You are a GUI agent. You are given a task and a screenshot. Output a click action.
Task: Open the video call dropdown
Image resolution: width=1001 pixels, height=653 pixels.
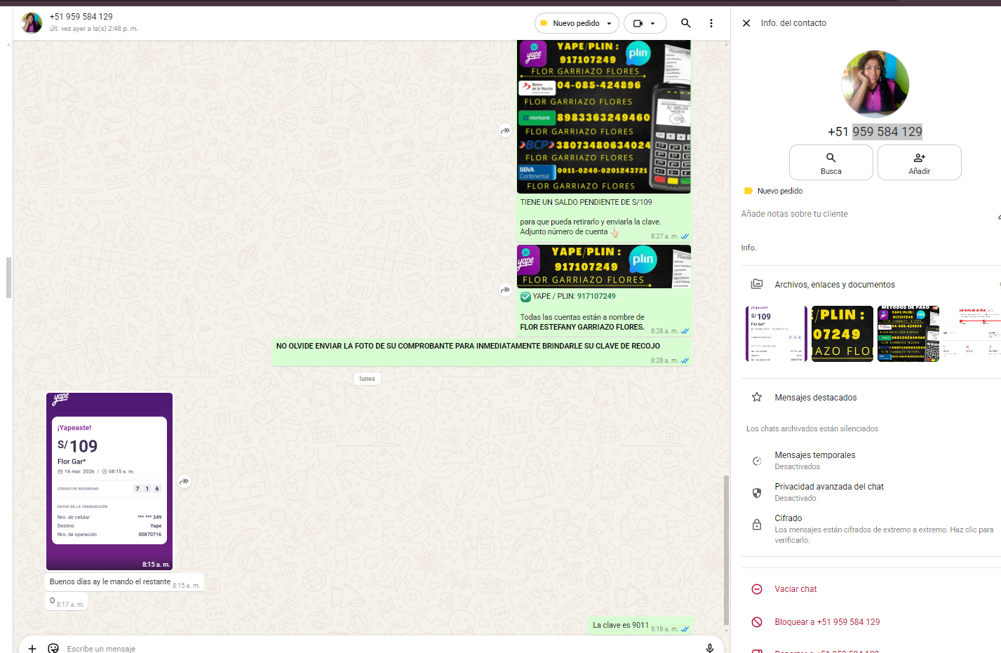(645, 23)
